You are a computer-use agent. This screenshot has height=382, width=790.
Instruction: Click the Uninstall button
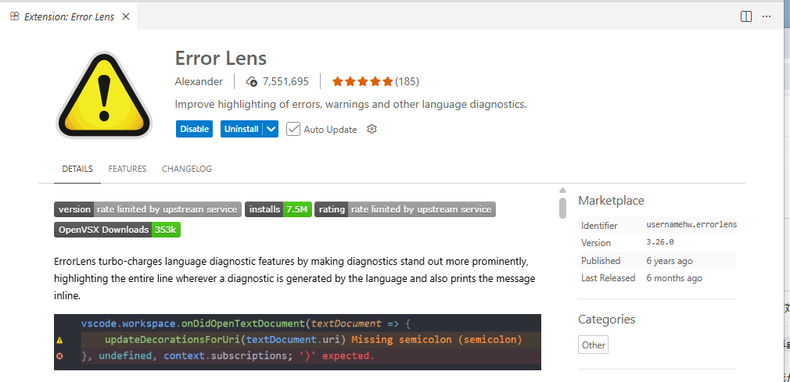click(x=241, y=129)
